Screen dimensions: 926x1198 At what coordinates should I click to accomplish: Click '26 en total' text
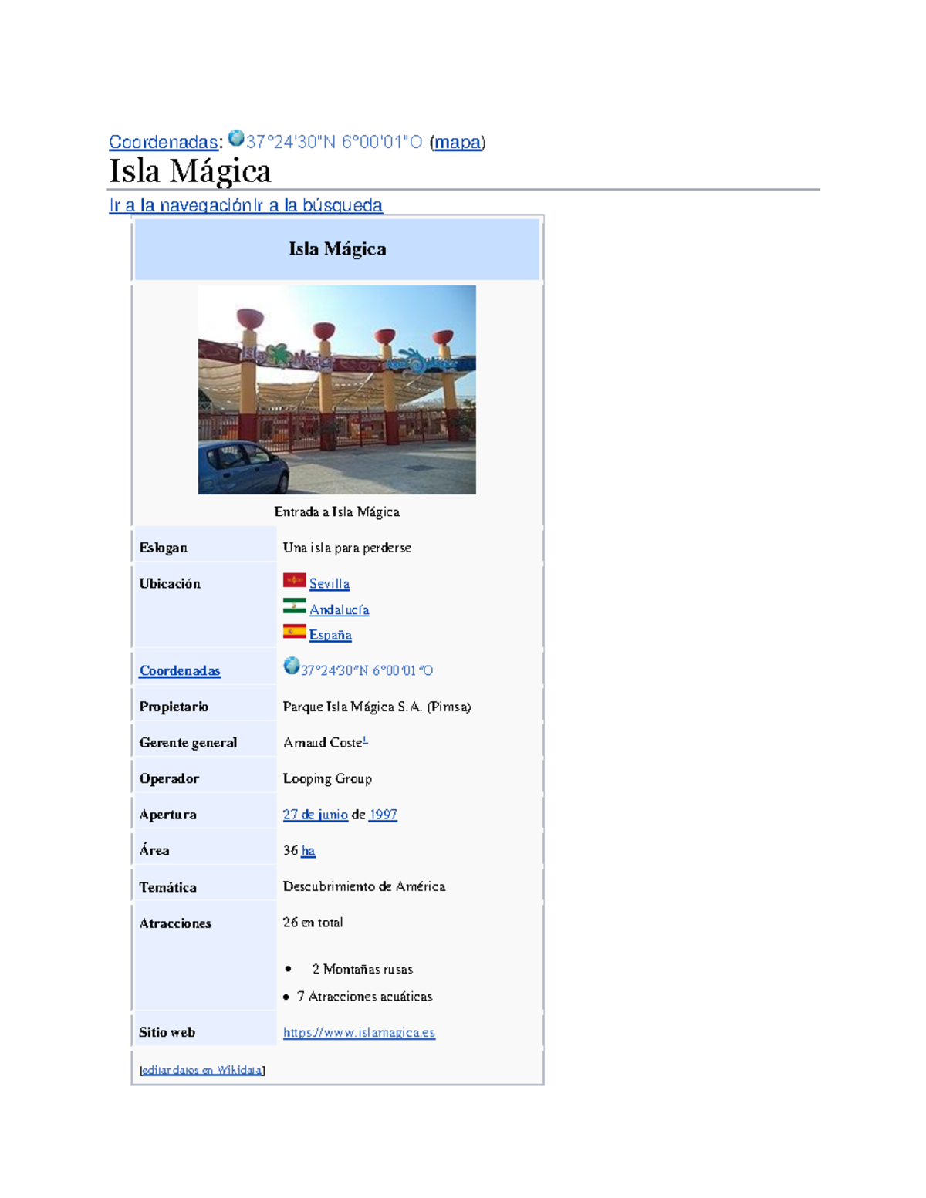pos(313,923)
